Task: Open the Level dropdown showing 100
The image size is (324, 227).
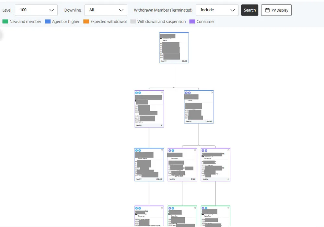Action: click(x=36, y=10)
